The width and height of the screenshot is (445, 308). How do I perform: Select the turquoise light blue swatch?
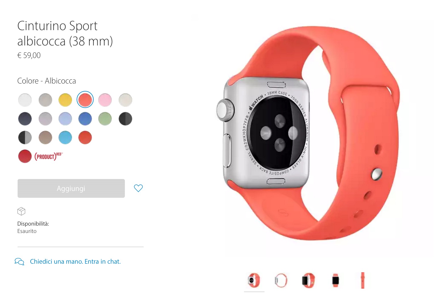pyautogui.click(x=65, y=138)
